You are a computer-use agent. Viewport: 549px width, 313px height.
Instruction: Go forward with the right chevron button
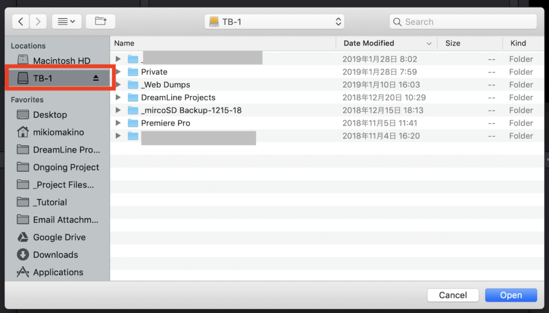38,21
